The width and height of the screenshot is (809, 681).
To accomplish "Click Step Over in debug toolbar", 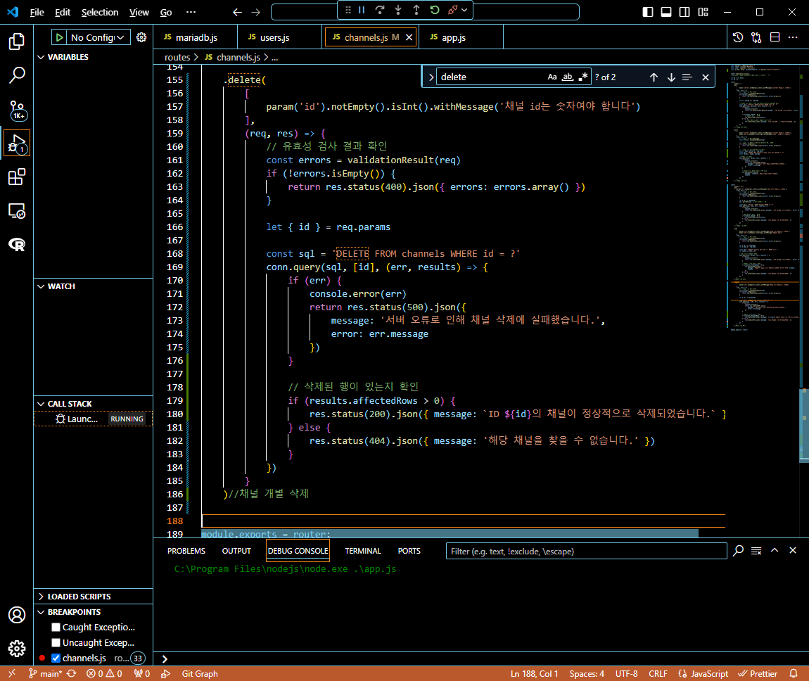I will [x=381, y=10].
